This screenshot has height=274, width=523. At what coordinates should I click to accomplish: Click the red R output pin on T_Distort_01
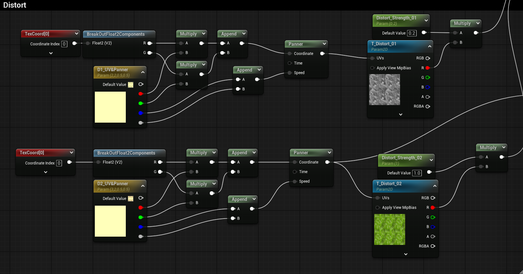click(428, 68)
